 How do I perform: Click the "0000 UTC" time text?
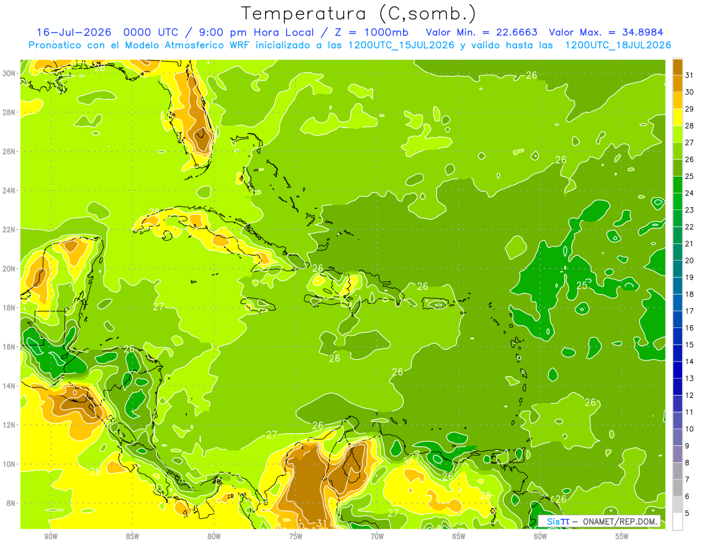tap(152, 32)
